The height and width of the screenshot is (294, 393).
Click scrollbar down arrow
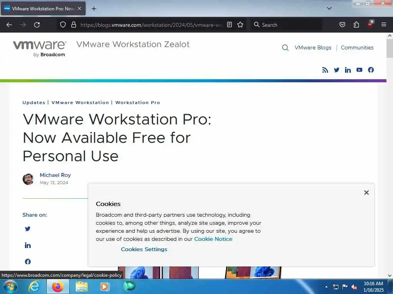(390, 276)
